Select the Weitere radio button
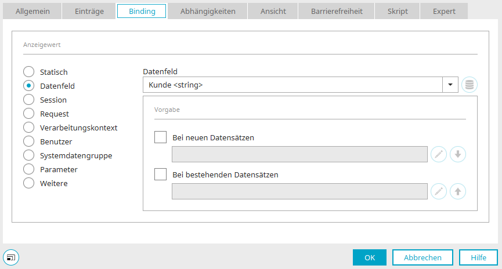This screenshot has width=502, height=269. click(29, 183)
